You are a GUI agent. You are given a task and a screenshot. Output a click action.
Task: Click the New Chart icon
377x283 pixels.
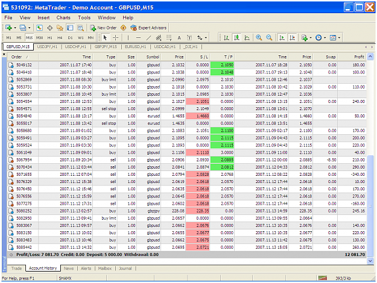click(x=8, y=28)
